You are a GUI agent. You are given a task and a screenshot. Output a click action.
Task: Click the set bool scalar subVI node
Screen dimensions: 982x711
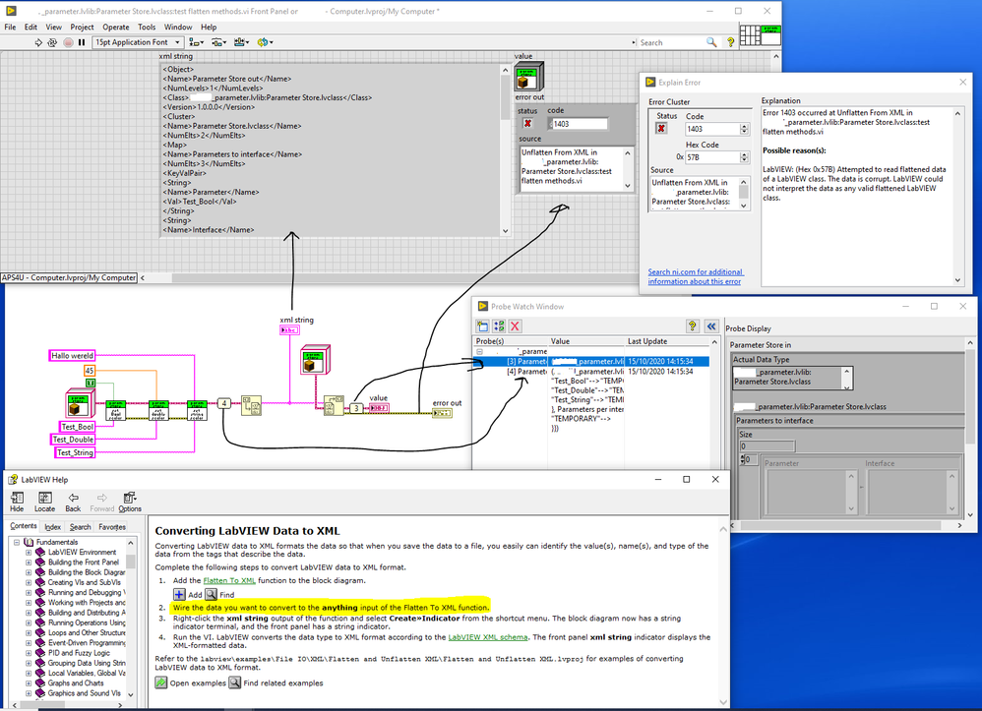(x=115, y=411)
